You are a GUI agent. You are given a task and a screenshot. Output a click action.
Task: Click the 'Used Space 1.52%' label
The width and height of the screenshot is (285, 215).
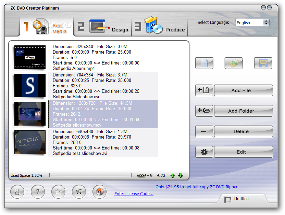pyautogui.click(x=26, y=175)
